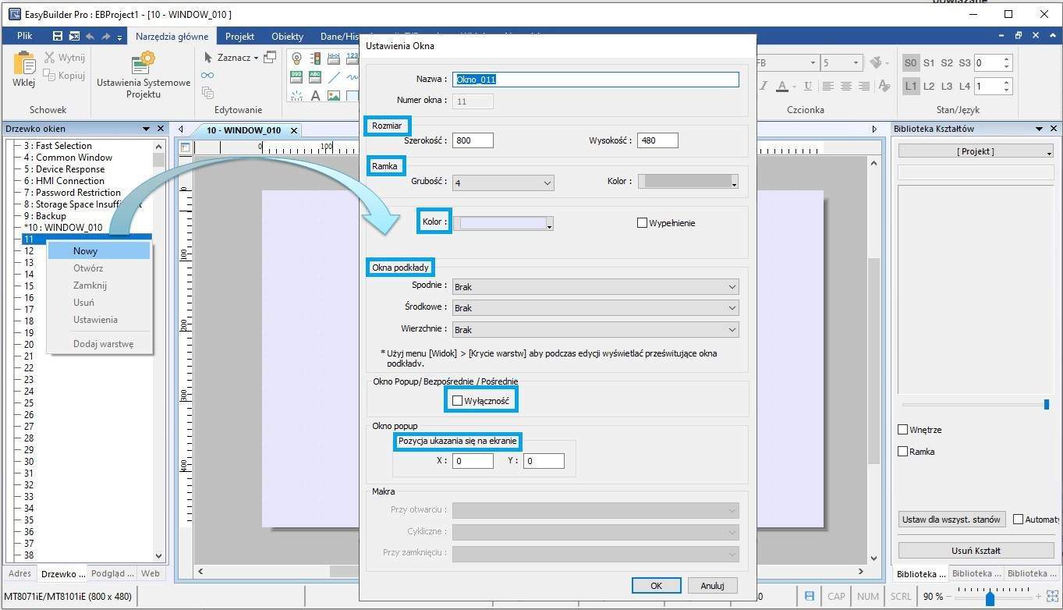
Task: Click the glasses find icon in Edytowanie
Action: (207, 75)
